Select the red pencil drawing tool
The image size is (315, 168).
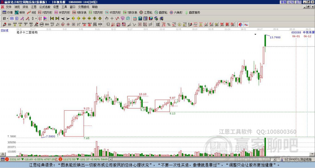tap(4, 25)
